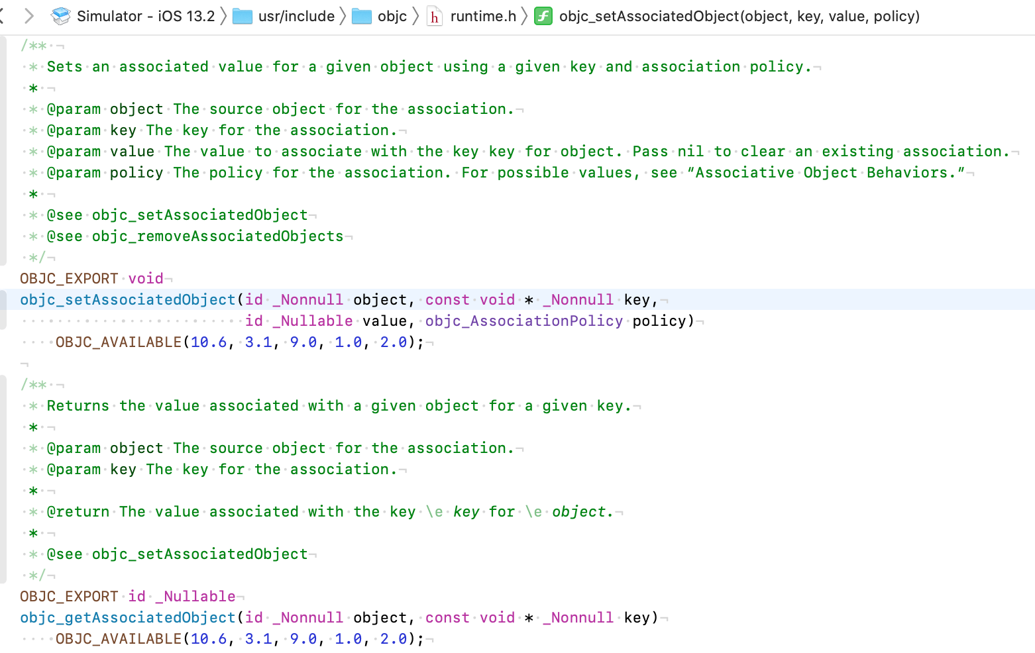Click the last OBJC_AVAILABLE macro line
Viewport: 1035px width, 653px height.
pyautogui.click(x=239, y=639)
